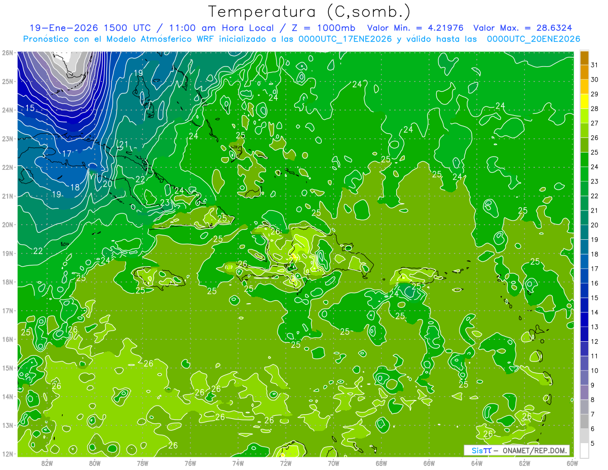The image size is (608, 470).
Task: Click the latitude axis label 20N
Action: tap(8, 225)
